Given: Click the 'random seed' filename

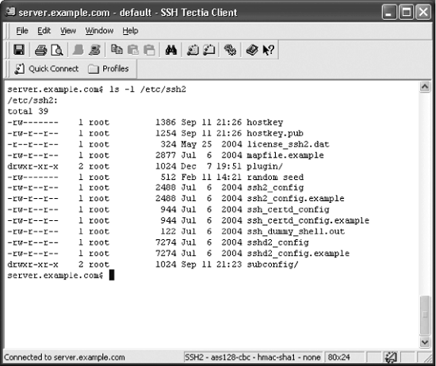Looking at the screenshot, I should [x=275, y=177].
